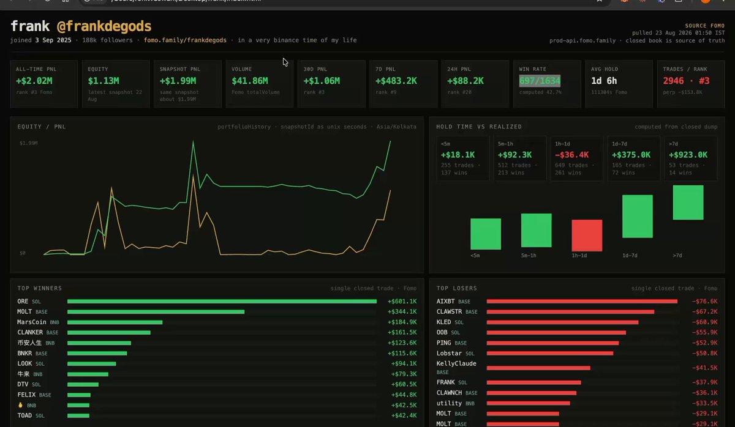Image resolution: width=735 pixels, height=427 pixels.
Task: Select the PING loser row
Action: (577, 343)
